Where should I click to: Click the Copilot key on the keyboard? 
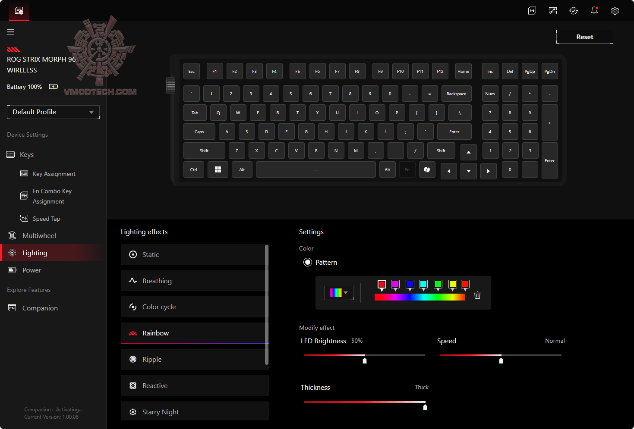click(427, 169)
